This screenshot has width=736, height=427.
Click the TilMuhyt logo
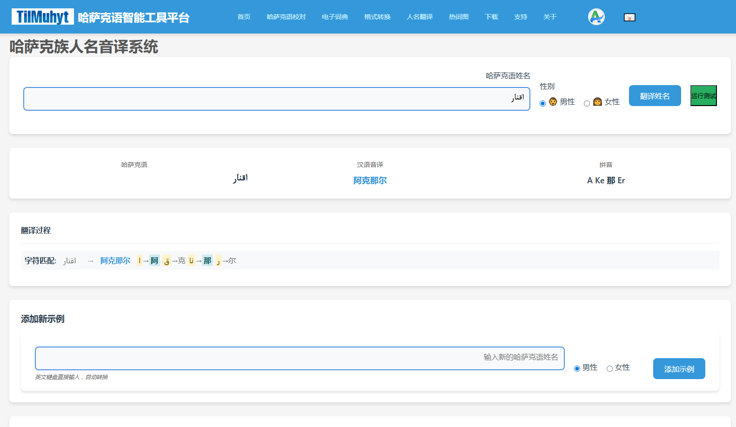42,17
